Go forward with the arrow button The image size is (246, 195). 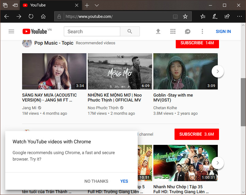pos(19,16)
